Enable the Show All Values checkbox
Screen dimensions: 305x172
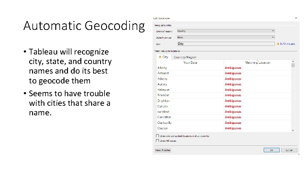[157, 140]
